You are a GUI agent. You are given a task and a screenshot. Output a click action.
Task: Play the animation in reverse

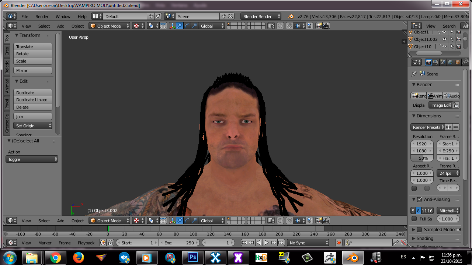pyautogui.click(x=259, y=243)
